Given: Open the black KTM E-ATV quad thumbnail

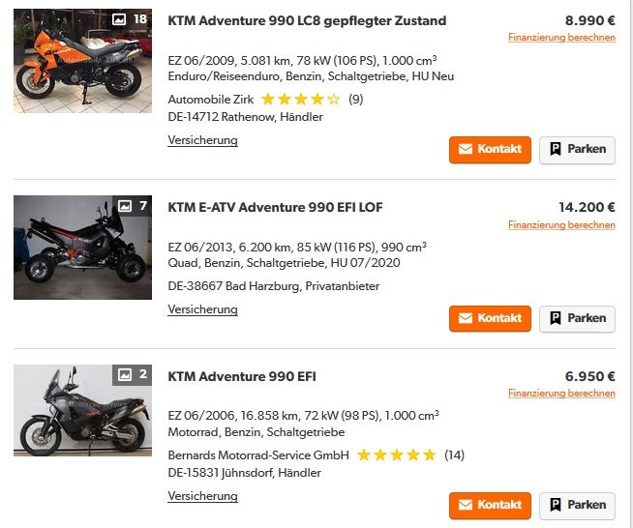Looking at the screenshot, I should tap(82, 249).
